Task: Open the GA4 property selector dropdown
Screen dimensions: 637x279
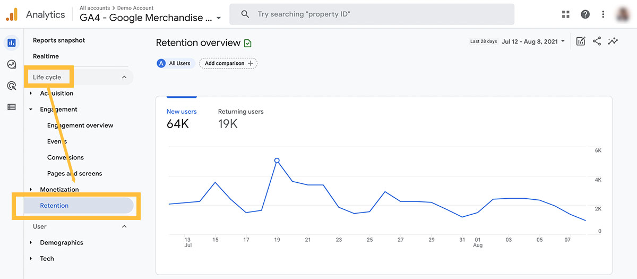Action: (x=151, y=18)
